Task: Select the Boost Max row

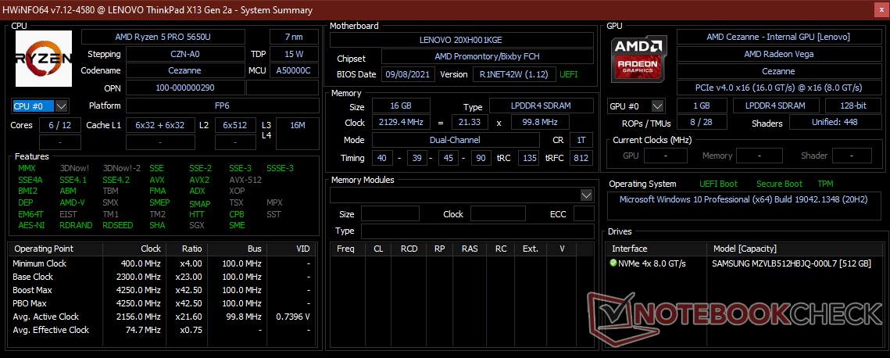Action: pos(162,290)
